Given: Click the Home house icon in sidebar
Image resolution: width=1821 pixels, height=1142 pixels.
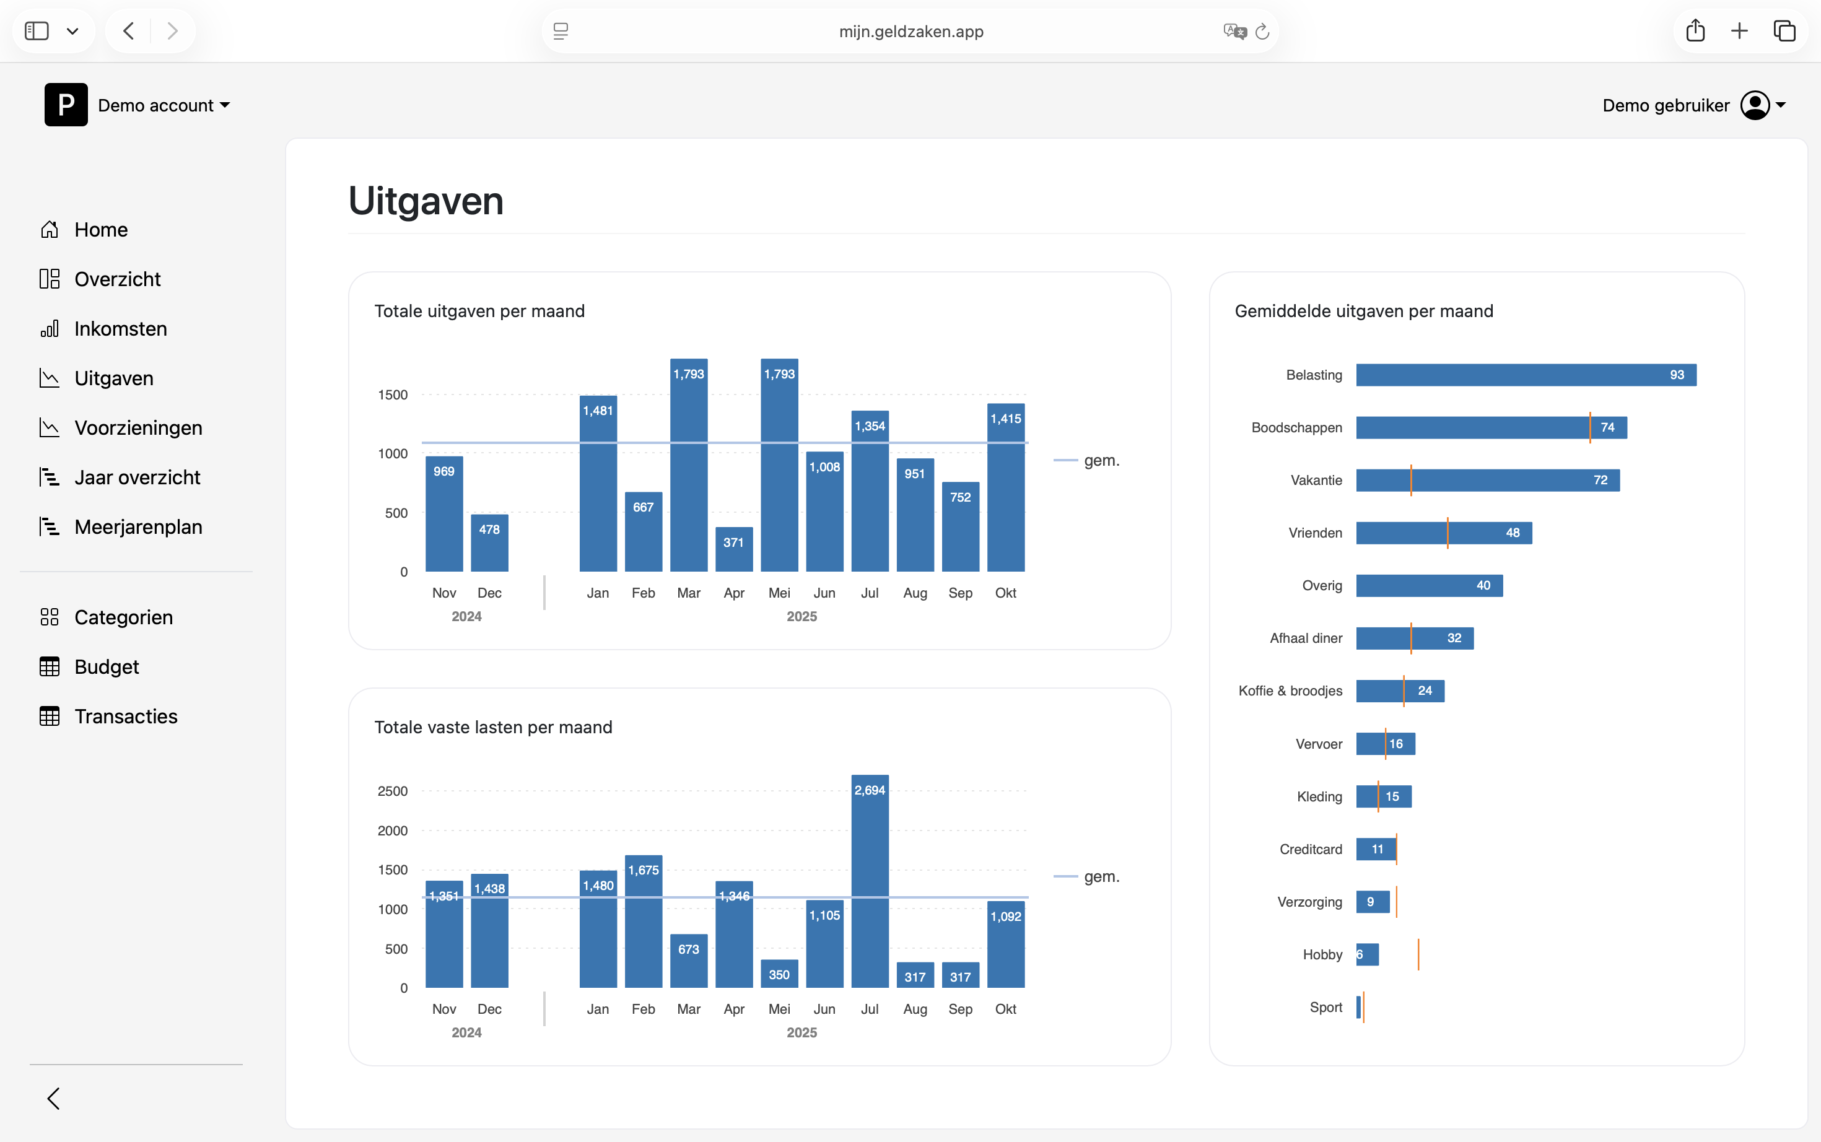Looking at the screenshot, I should coord(49,230).
